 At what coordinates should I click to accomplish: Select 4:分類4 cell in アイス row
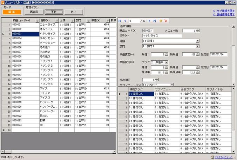click(67, 89)
